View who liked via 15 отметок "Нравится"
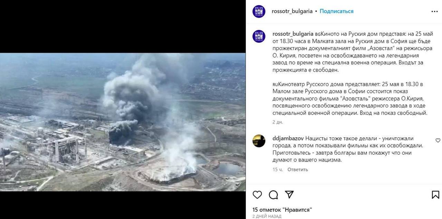Screen dimensions: 442x219 [x=282, y=209]
